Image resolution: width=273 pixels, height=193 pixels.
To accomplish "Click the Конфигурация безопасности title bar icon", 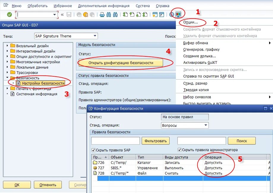I will (91, 108).
